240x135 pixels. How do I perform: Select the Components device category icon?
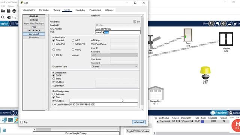click(x=10, y=120)
